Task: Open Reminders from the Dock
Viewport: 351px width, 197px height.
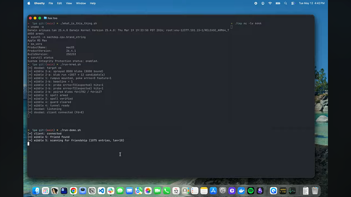Action: pos(195,191)
